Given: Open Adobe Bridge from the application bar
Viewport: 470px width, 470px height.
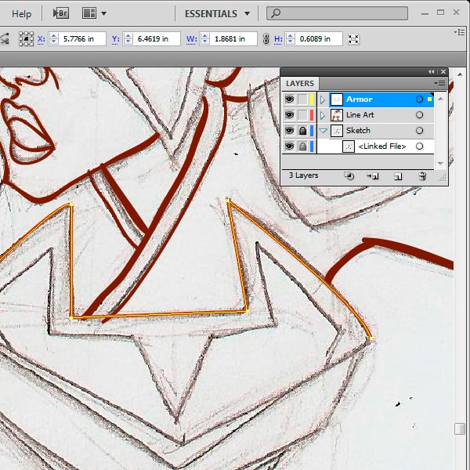Looking at the screenshot, I should click(60, 13).
